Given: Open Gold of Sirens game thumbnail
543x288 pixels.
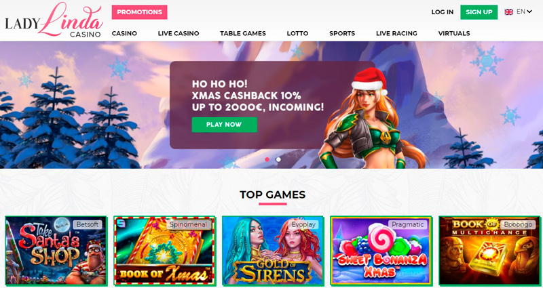Looking at the screenshot, I should click(x=273, y=251).
